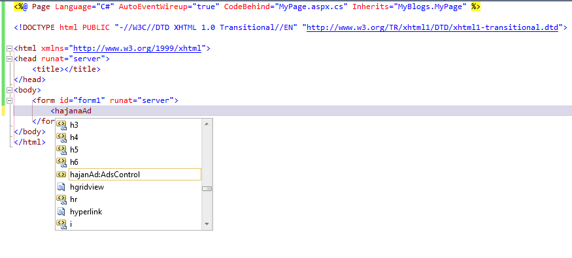Collapse the body element outline region
The image size is (572, 258).
pyautogui.click(x=10, y=90)
